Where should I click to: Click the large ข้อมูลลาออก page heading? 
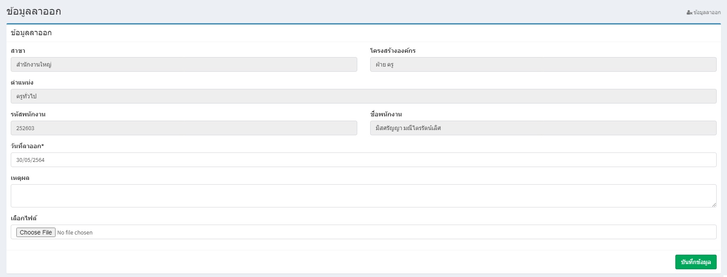[x=34, y=12]
